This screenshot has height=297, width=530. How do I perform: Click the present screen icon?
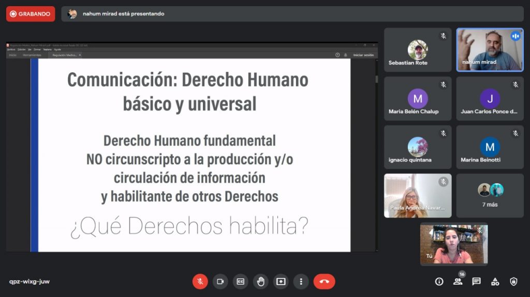click(x=281, y=282)
